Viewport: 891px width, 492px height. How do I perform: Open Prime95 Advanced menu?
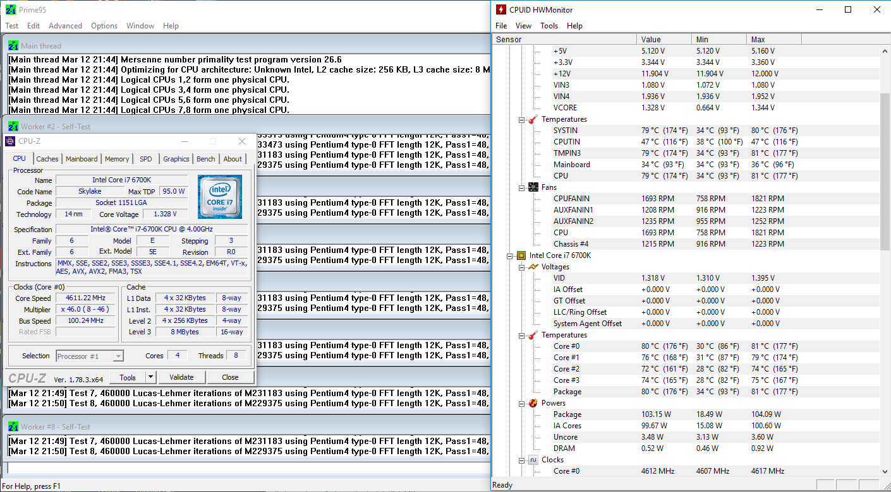pos(66,26)
